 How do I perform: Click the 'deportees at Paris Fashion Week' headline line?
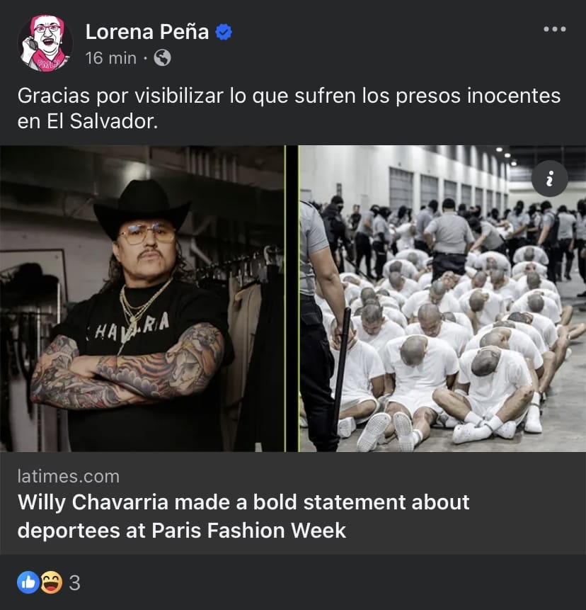coord(182,530)
